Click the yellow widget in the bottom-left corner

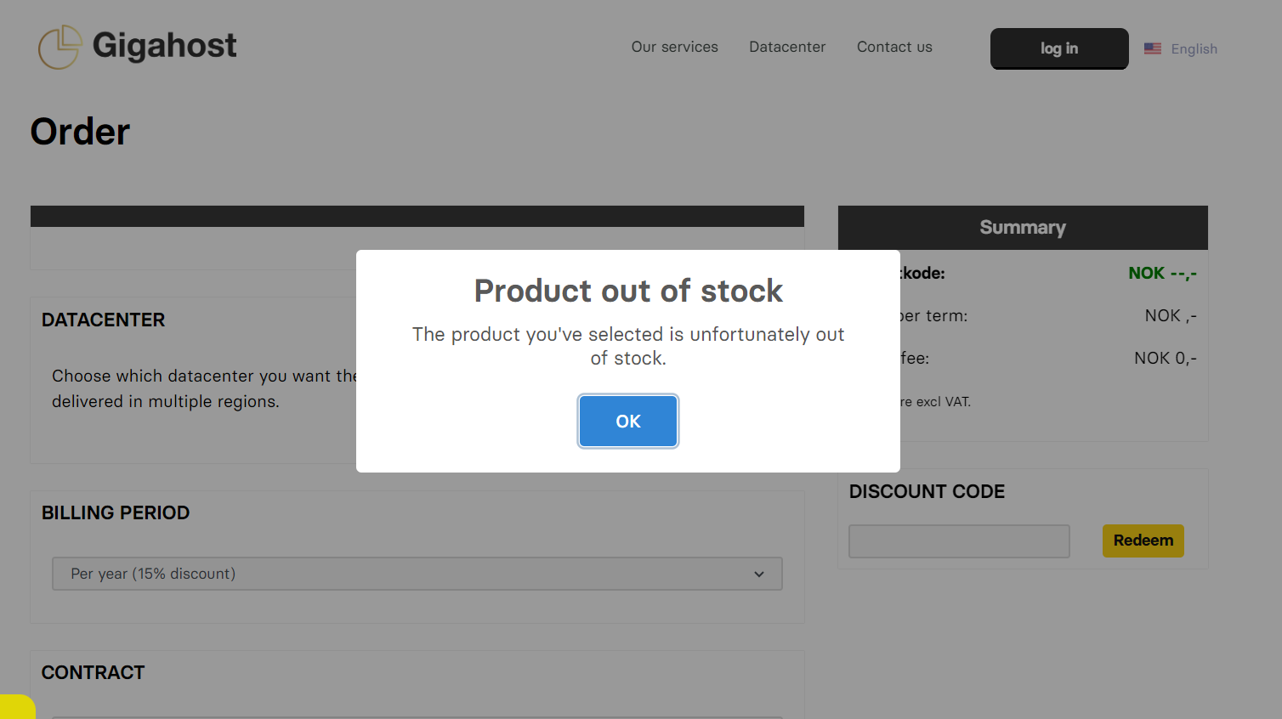tap(17, 707)
